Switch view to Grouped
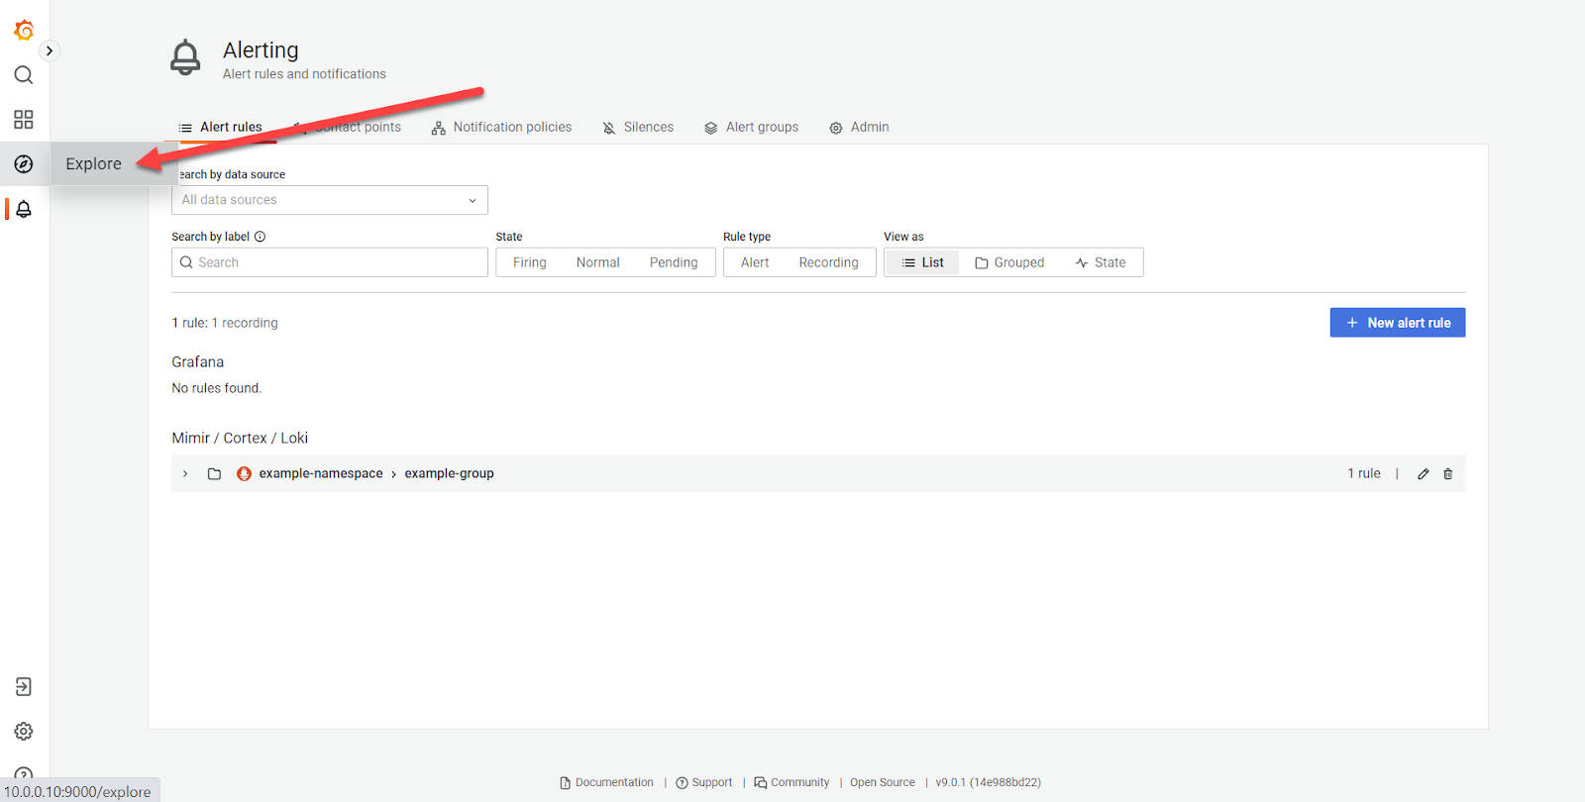This screenshot has width=1585, height=802. pyautogui.click(x=1009, y=262)
